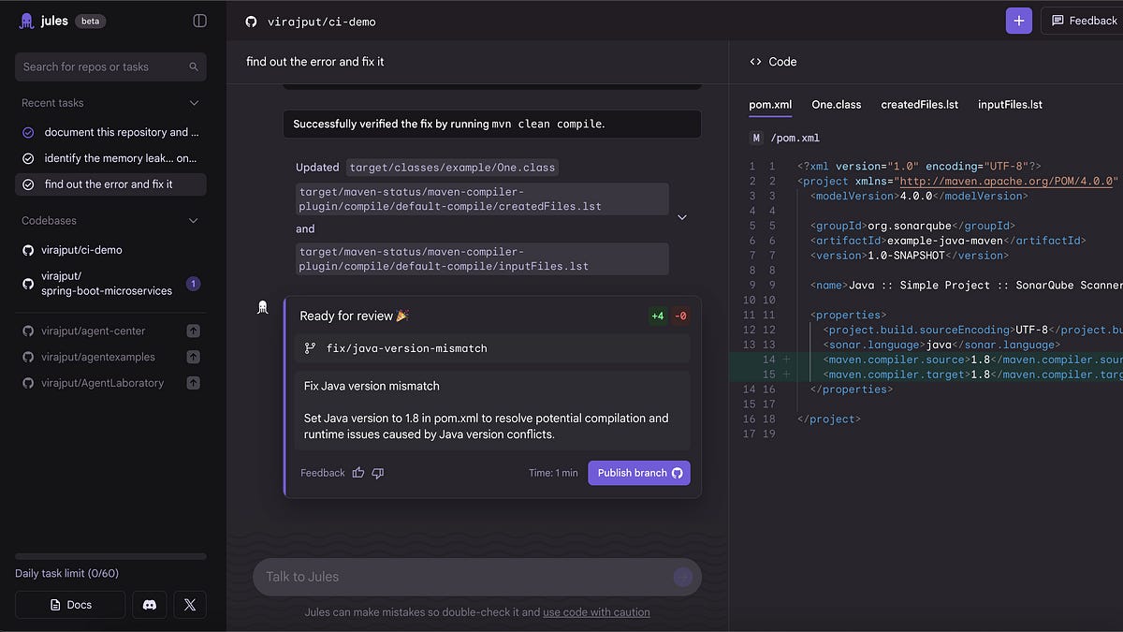Click the inputFiles.lst file path chip

click(482, 259)
